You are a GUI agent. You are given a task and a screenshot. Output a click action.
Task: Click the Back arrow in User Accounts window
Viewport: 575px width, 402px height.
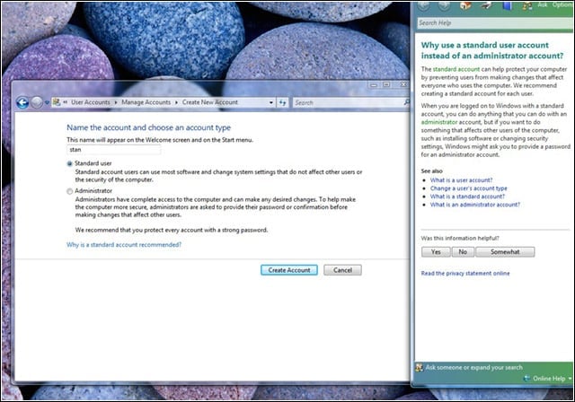coord(22,103)
